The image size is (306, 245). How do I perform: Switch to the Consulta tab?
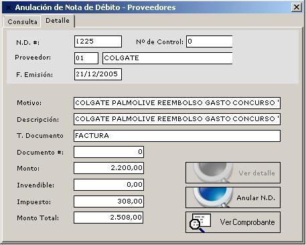point(22,21)
